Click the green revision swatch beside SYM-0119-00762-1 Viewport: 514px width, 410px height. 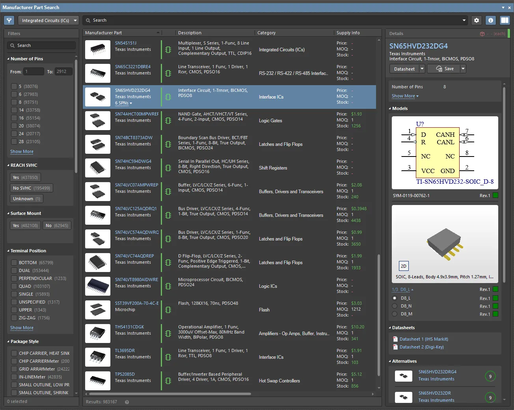[x=495, y=195]
